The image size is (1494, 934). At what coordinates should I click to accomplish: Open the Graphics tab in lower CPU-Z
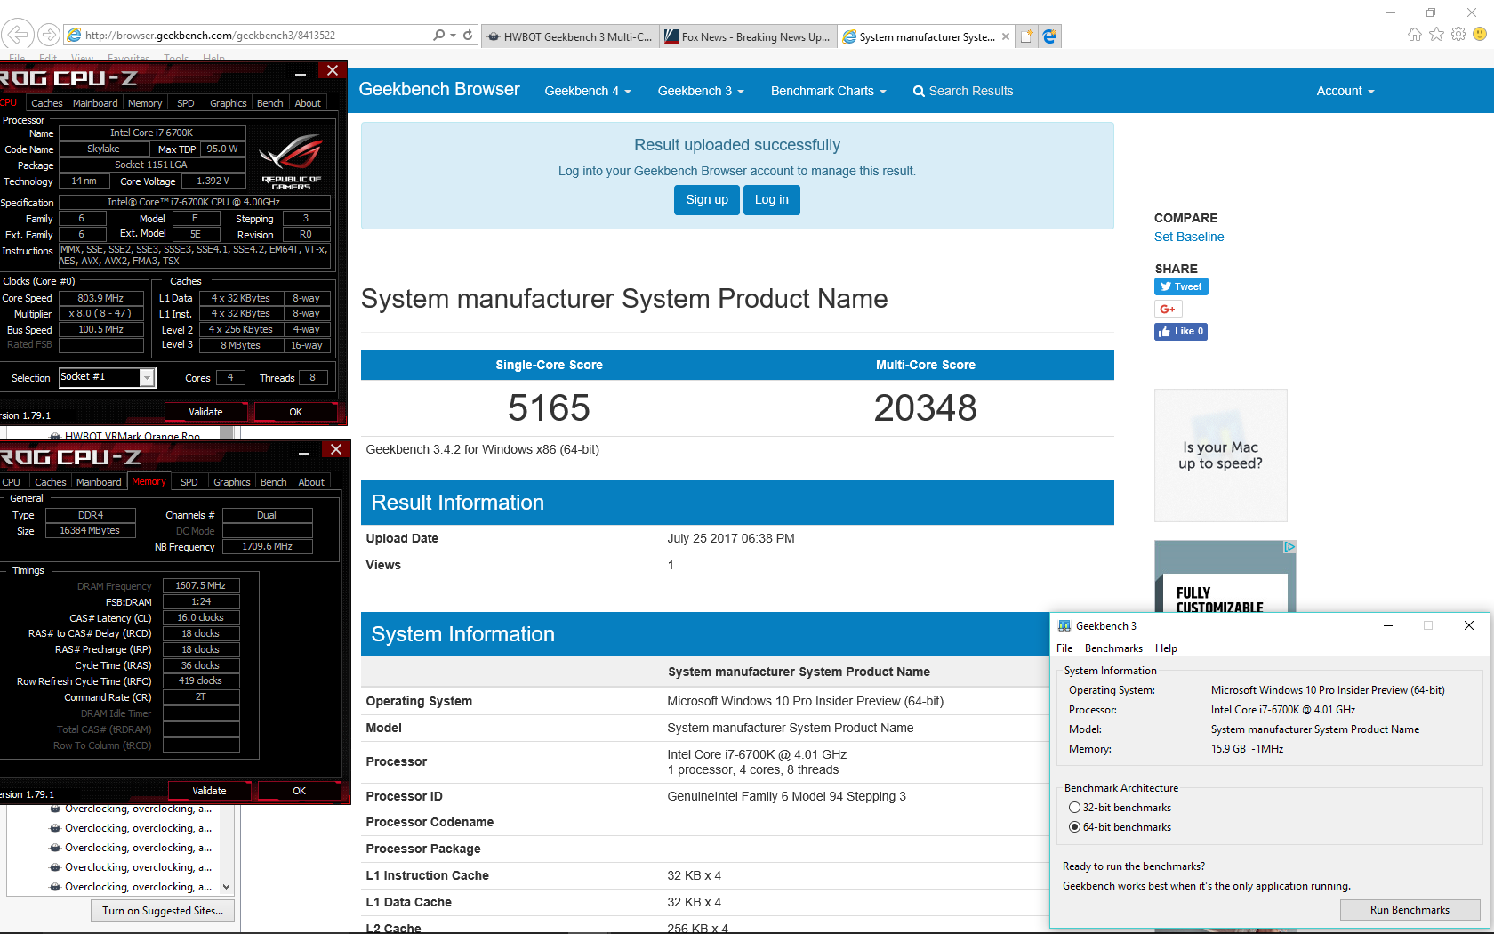tap(232, 482)
